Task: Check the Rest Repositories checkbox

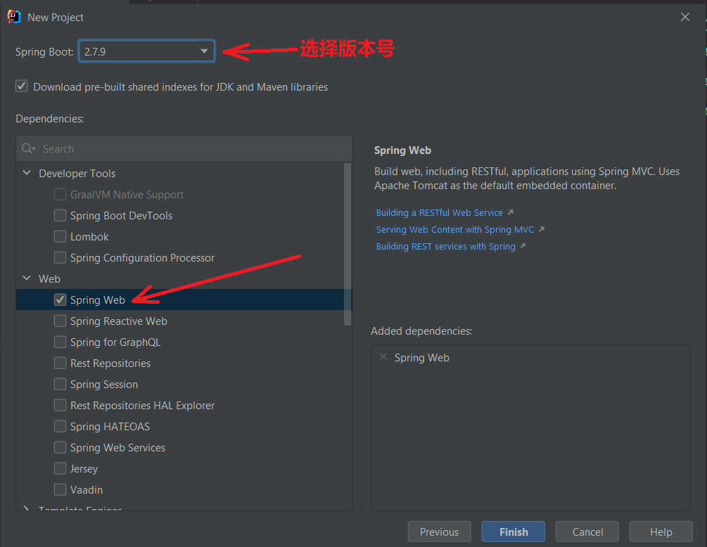Action: coord(60,363)
